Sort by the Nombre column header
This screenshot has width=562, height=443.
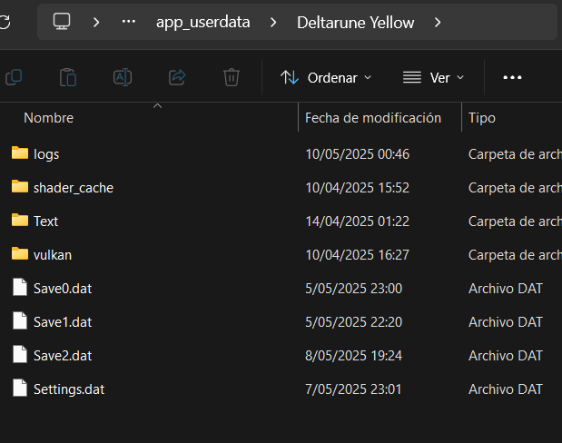tap(48, 118)
